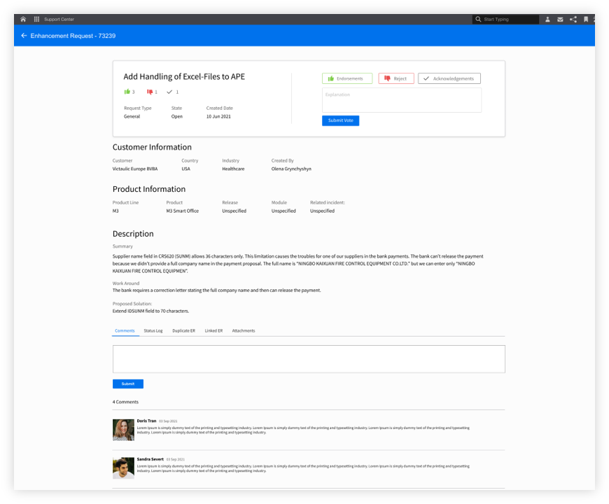This screenshot has height=504, width=609.
Task: Submit the comment with Submit button
Action: pyautogui.click(x=128, y=384)
